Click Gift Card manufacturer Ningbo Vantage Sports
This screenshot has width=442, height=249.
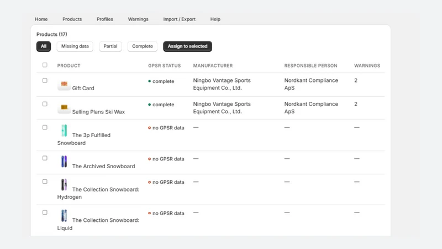tap(222, 84)
